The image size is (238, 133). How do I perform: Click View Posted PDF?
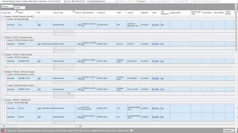click(x=179, y=1)
